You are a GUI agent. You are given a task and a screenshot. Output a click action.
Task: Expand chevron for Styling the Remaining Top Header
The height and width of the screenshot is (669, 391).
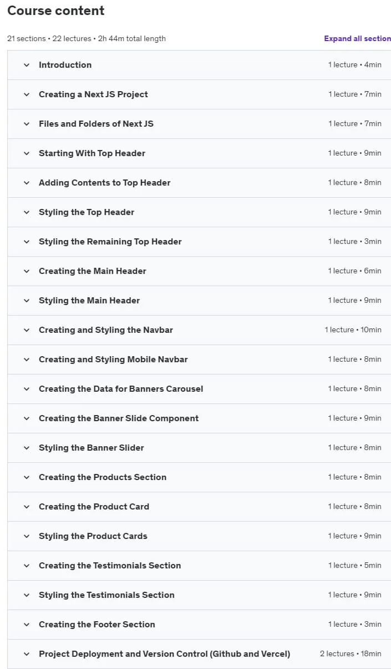click(x=26, y=242)
